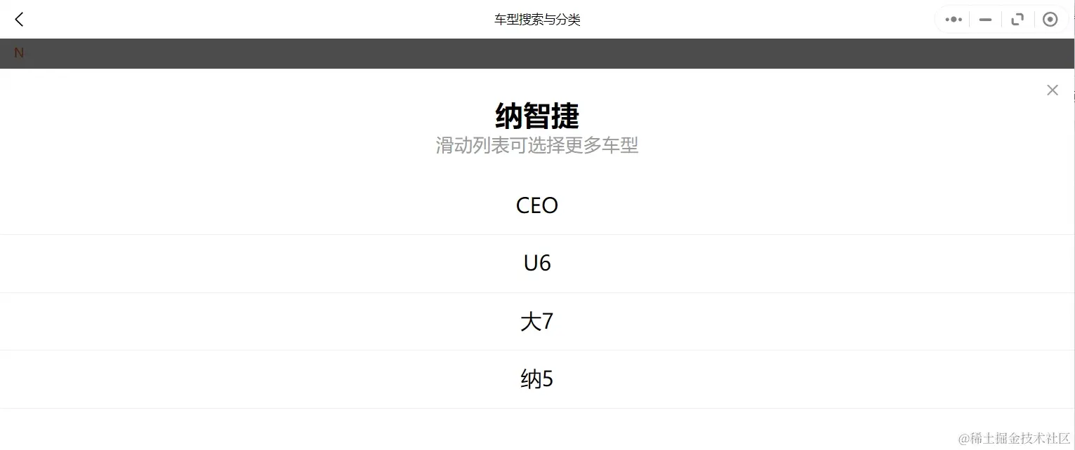
Task: Select the 大7 car model
Action: (536, 321)
